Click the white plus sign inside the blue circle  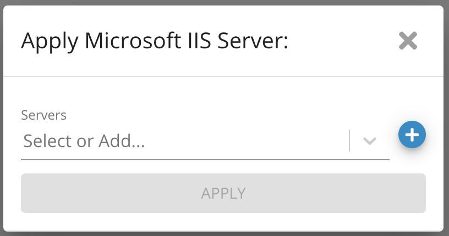point(412,134)
